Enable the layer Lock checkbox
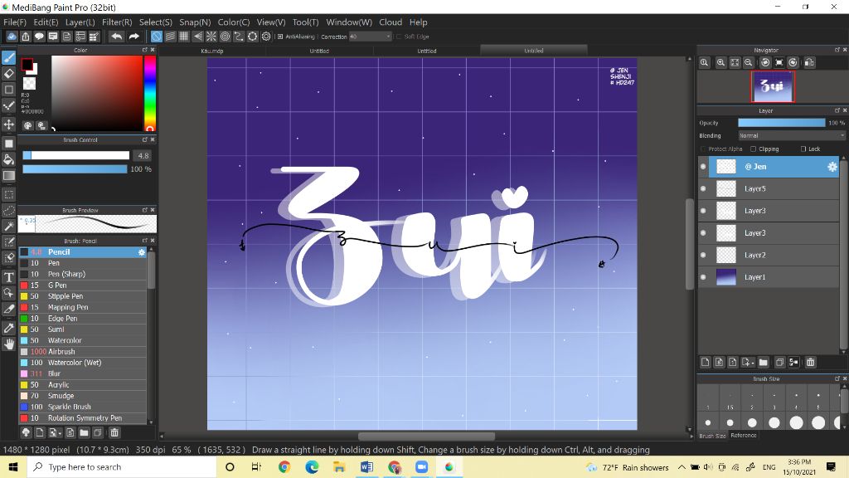The width and height of the screenshot is (849, 478). (803, 149)
